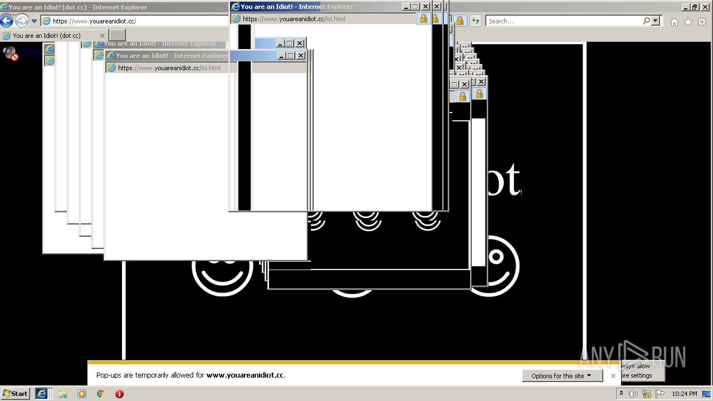The height and width of the screenshot is (401, 713).
Task: Open the search provider dropdown arrow
Action: [656, 21]
